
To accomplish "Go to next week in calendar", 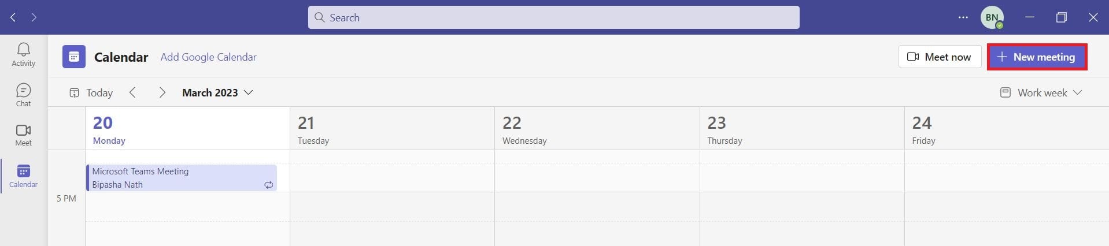I will pos(162,92).
